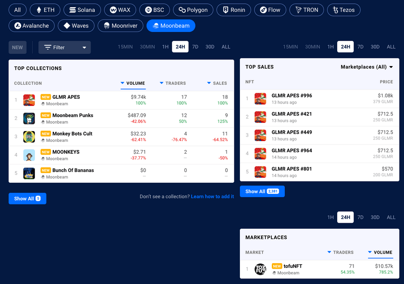Image resolution: width=404 pixels, height=284 pixels.
Task: Open tofuNFT marketplace logo
Action: click(261, 269)
